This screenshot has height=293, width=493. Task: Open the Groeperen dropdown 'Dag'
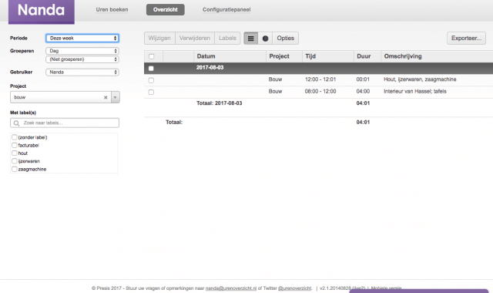(x=82, y=51)
